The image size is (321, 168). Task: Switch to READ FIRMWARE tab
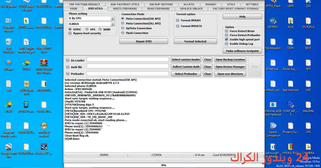pos(158,9)
